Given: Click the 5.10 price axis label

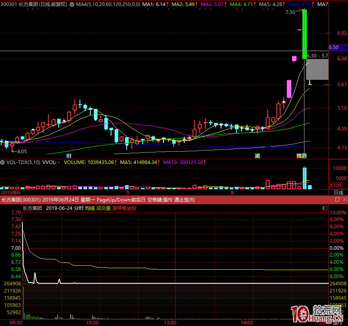Looking at the screenshot, I should (342, 108).
